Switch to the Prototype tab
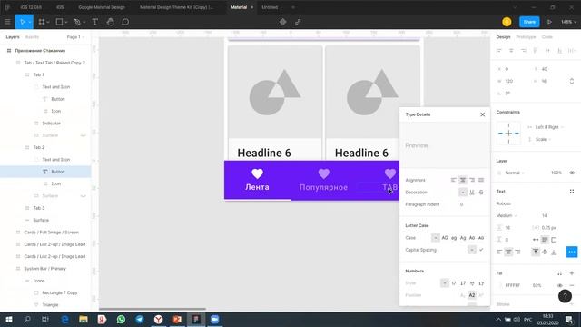The width and height of the screenshot is (581, 327). point(526,37)
